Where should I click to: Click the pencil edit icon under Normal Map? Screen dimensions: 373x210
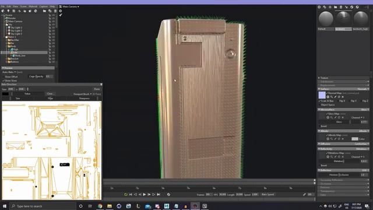click(x=336, y=97)
